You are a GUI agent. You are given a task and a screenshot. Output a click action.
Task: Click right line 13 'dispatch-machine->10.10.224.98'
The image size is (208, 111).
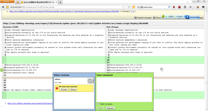126,67
